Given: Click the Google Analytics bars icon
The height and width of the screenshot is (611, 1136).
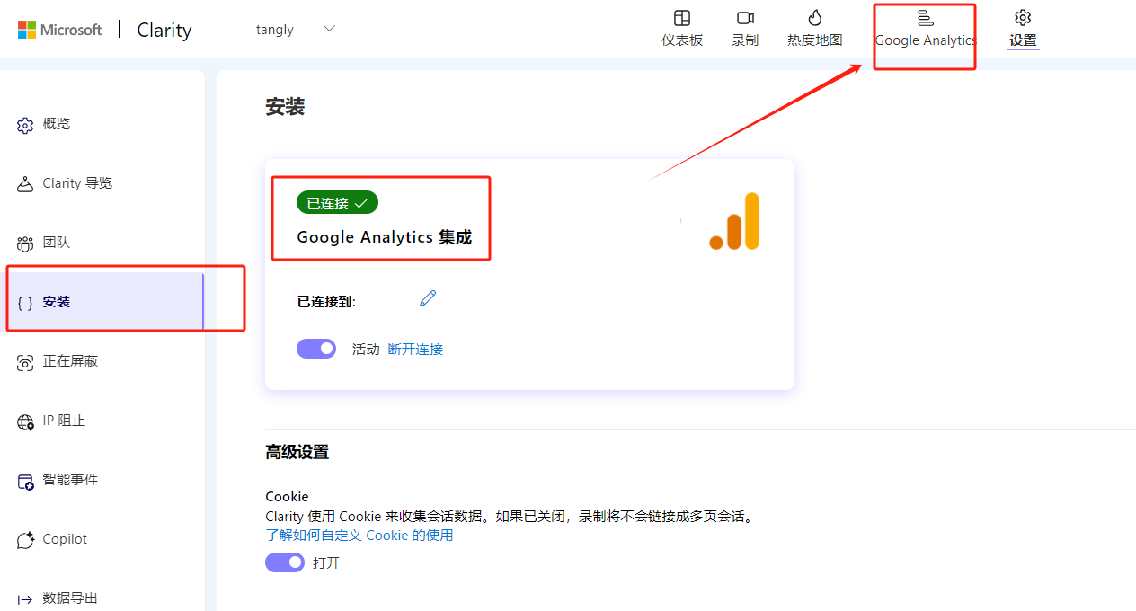Looking at the screenshot, I should pos(926,18).
